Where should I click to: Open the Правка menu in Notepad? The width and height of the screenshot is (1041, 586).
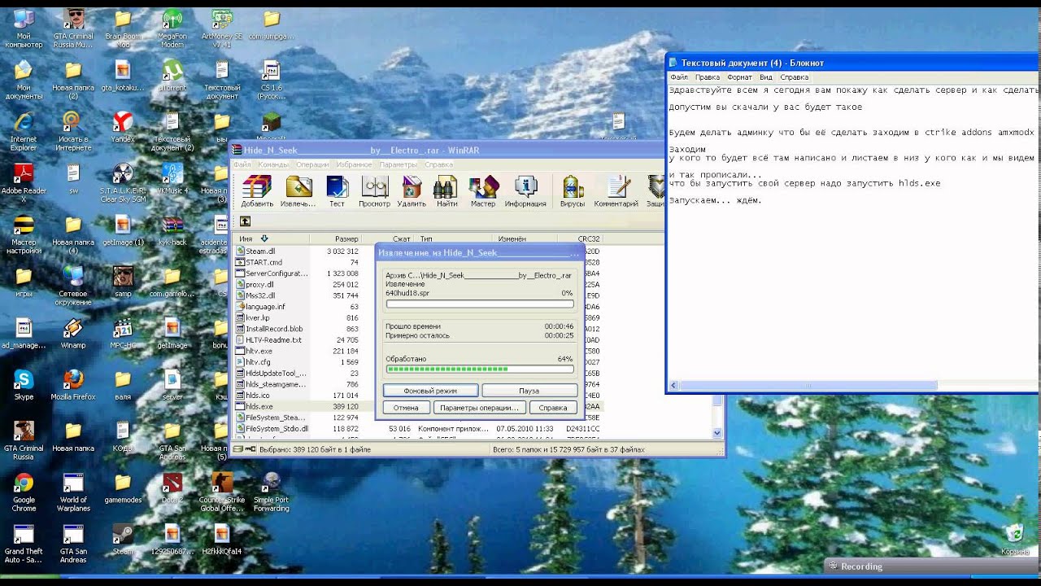pyautogui.click(x=708, y=77)
